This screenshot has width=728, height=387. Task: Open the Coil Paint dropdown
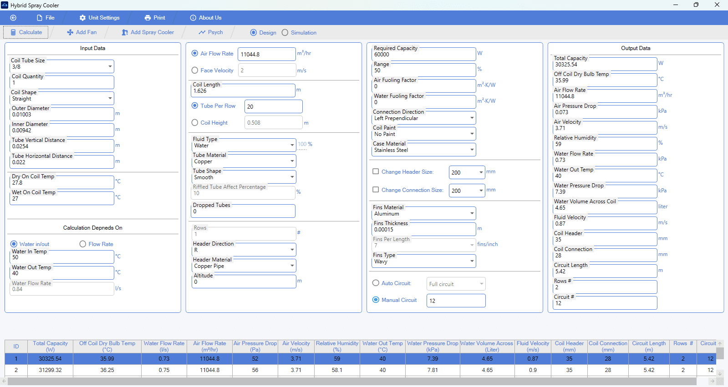point(424,134)
